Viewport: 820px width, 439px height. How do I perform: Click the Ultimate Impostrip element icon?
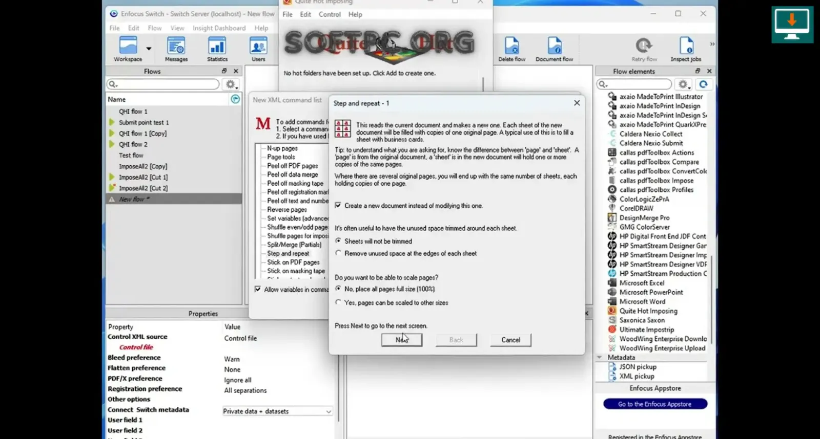click(612, 330)
